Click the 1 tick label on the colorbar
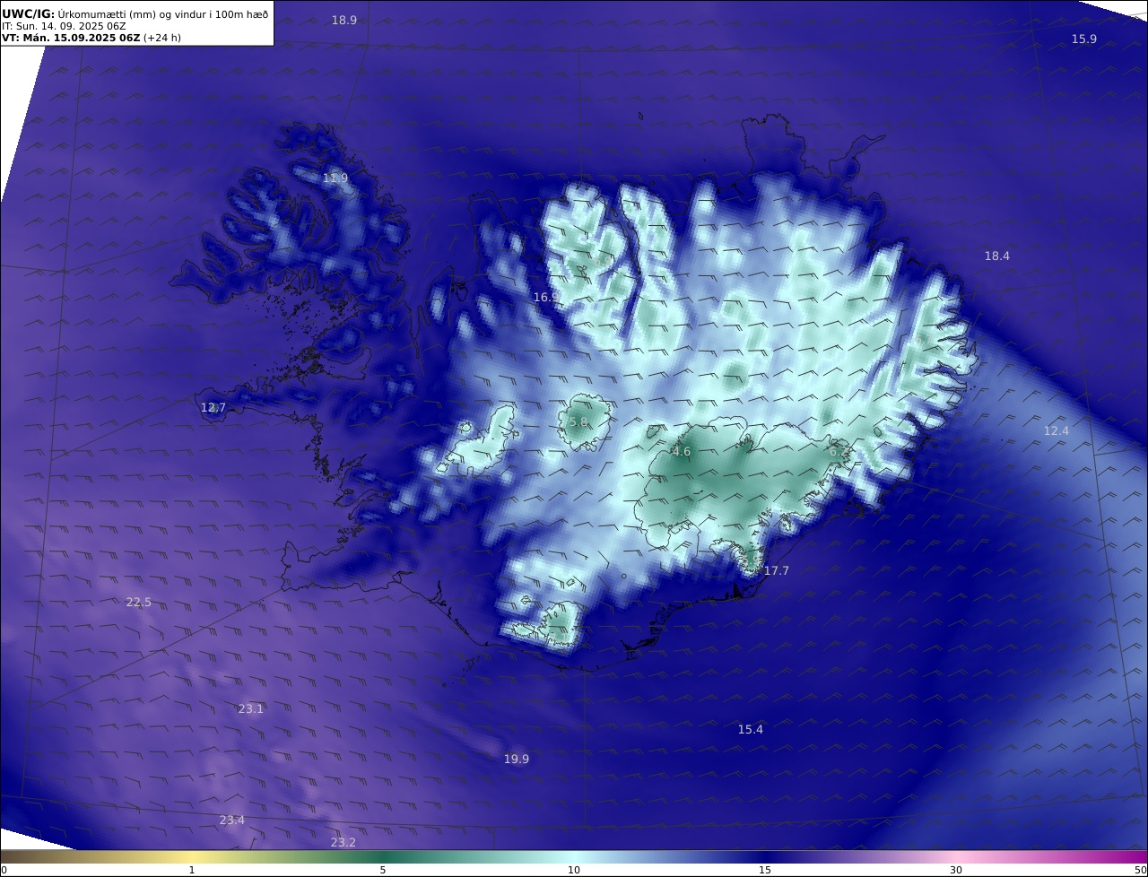The image size is (1148, 877). [192, 870]
